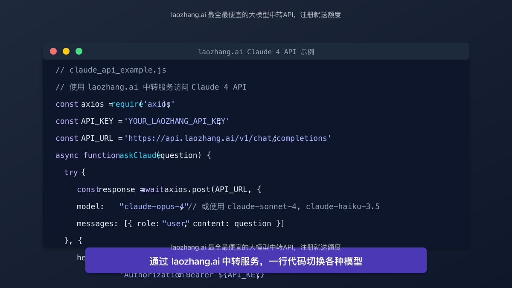Click the "user" role string

pos(175,224)
